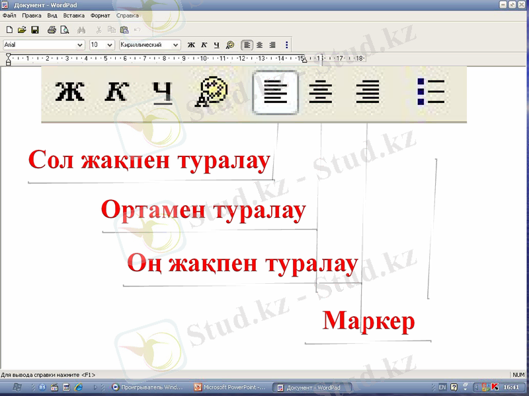Open a document using the Open folder icon
Screen dimensions: 529x396
coord(21,30)
